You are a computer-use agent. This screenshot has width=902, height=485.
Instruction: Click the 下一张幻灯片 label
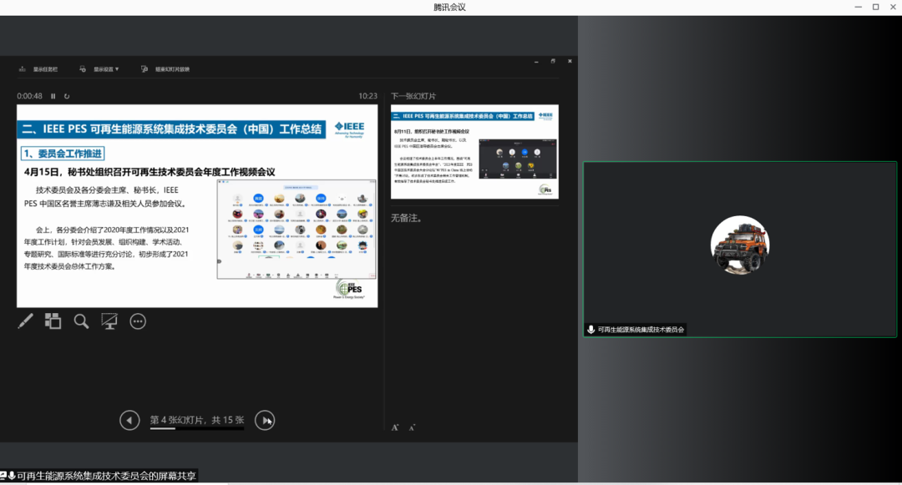tap(413, 96)
